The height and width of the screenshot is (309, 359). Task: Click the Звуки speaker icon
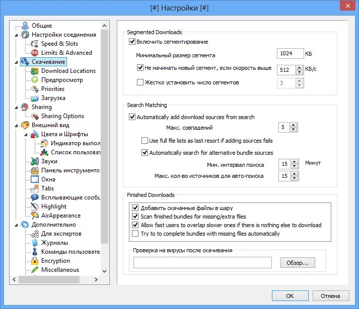(35, 161)
